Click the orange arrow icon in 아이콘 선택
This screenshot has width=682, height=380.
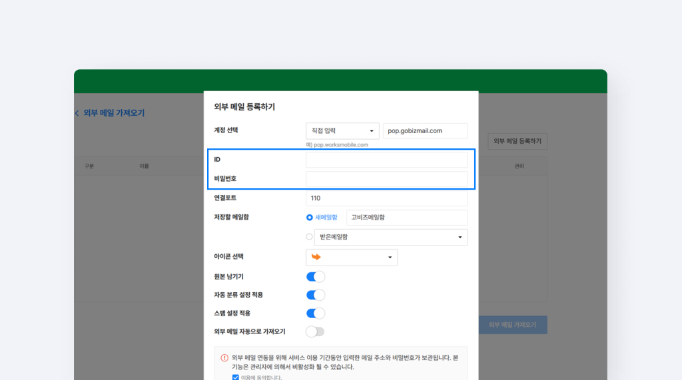(316, 257)
